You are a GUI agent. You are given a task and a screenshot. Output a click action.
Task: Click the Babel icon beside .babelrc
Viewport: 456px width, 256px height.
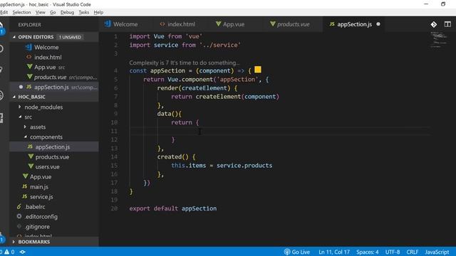(x=19, y=206)
